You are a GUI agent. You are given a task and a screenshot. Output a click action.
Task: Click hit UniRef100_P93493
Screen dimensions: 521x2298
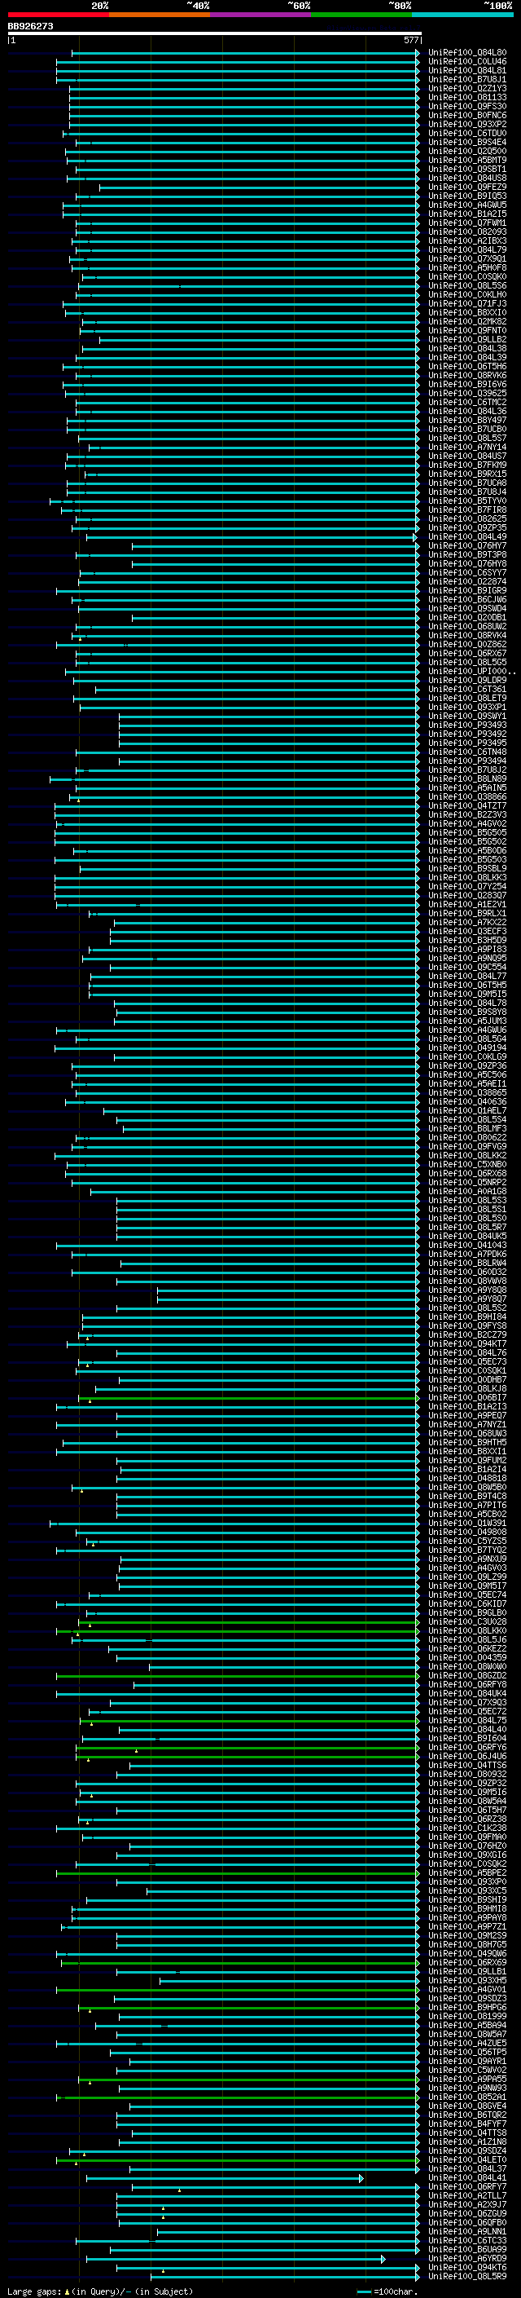[467, 726]
